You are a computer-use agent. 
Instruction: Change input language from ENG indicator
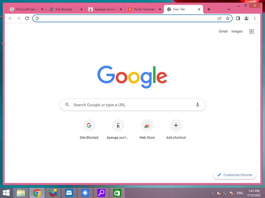240,193
